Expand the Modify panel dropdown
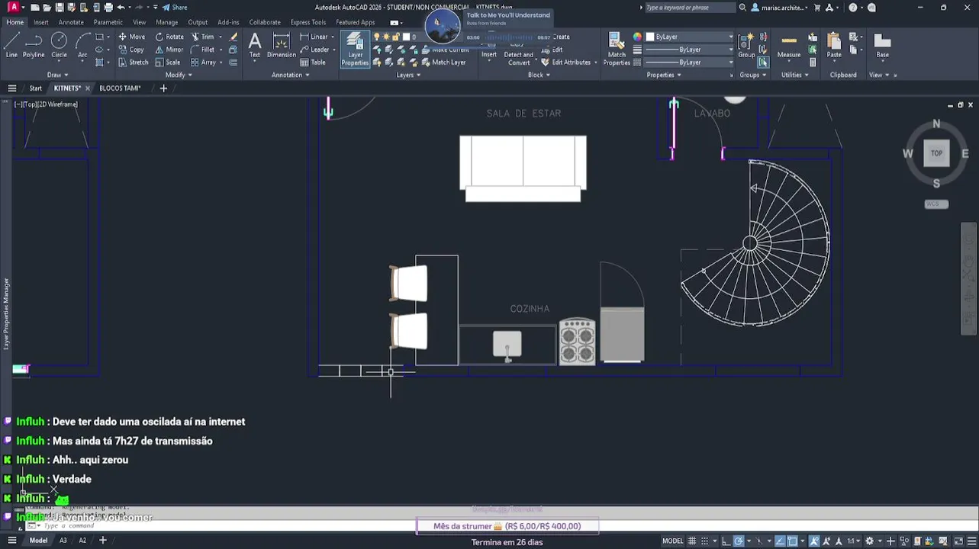 [x=179, y=75]
